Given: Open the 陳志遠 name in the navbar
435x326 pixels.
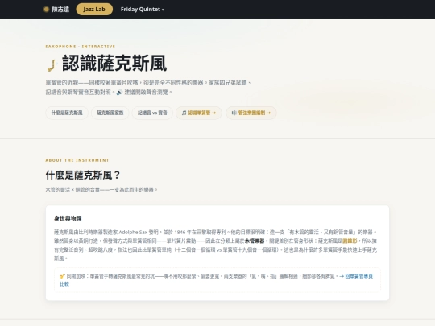Looking at the screenshot, I should pos(60,10).
